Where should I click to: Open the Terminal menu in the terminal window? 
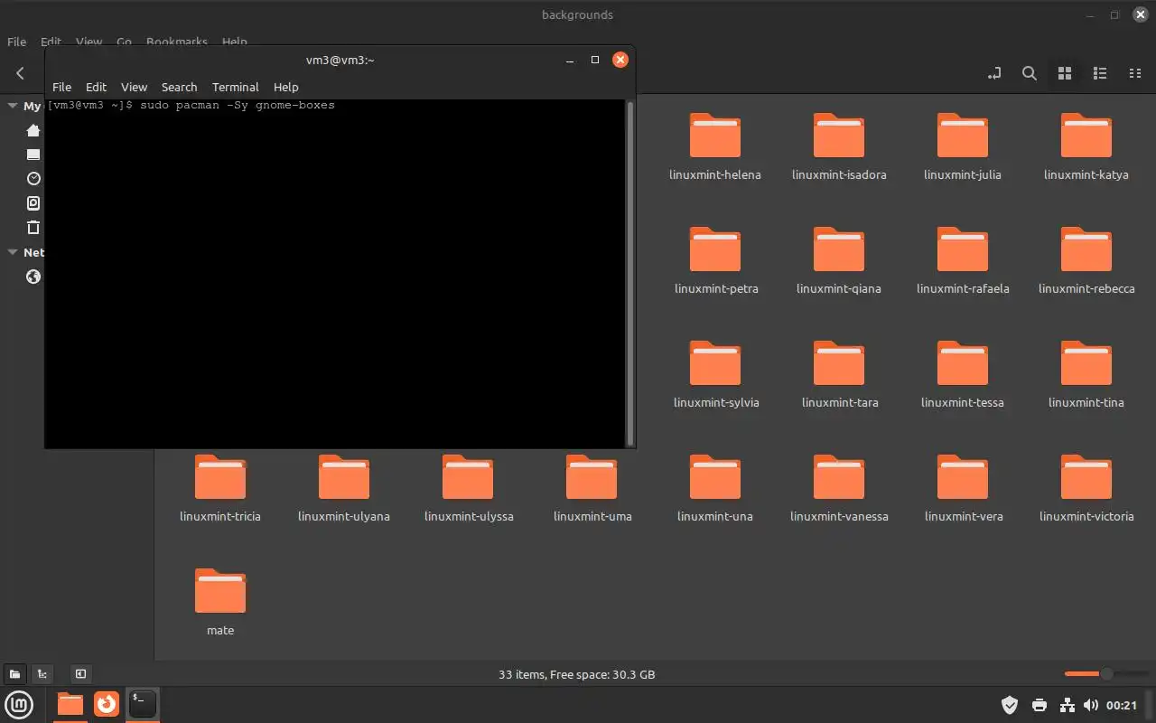[x=236, y=87]
